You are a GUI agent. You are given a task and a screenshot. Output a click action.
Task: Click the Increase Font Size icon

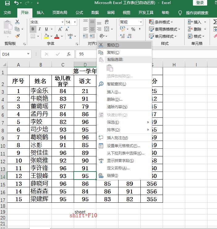coord(60,29)
